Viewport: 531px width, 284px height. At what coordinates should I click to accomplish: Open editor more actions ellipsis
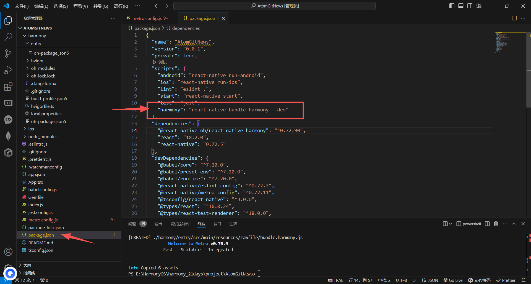click(523, 18)
